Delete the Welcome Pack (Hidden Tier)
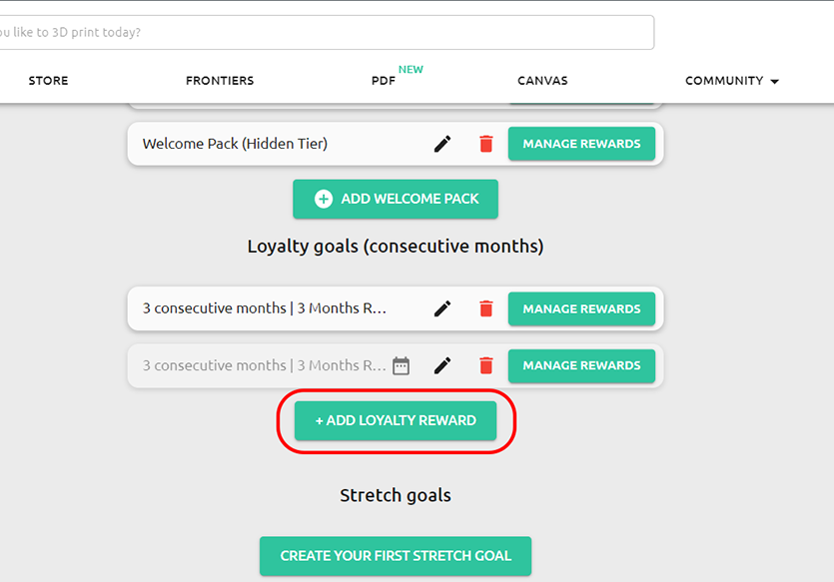 click(x=485, y=144)
